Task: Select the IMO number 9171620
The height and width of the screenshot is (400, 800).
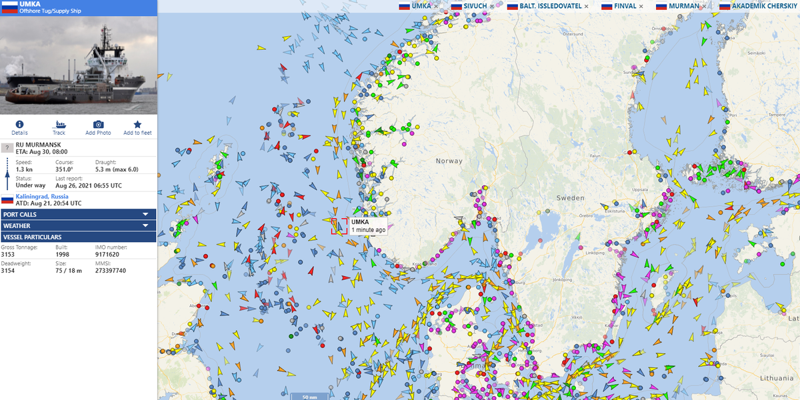Action: [107, 254]
